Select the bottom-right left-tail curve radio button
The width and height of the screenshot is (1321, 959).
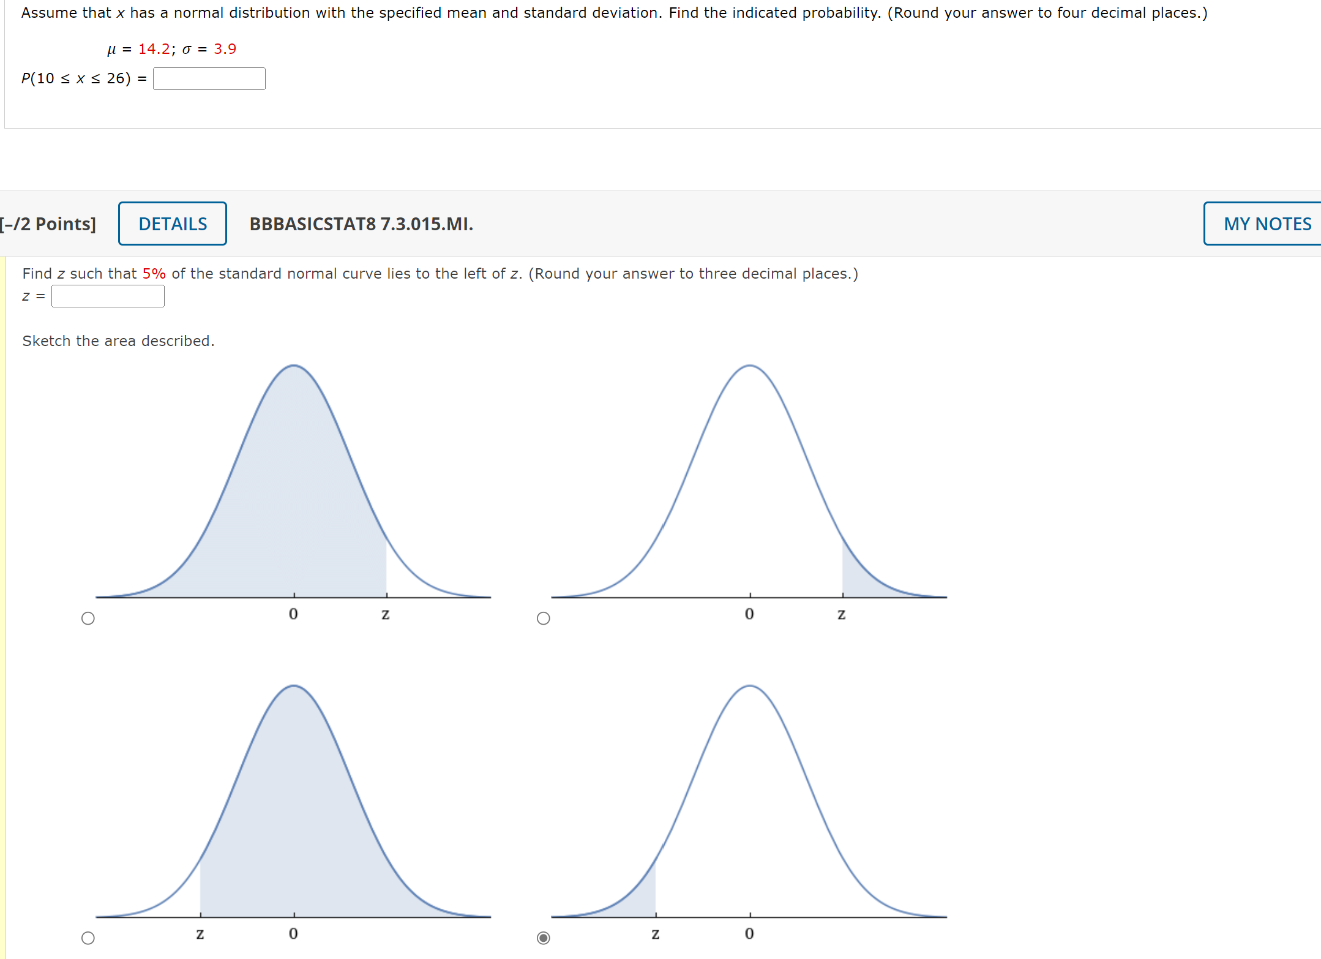(x=544, y=937)
